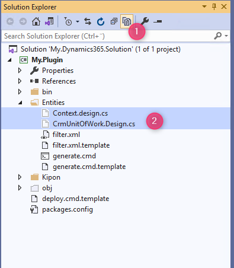Select the bin folder

coord(47,92)
